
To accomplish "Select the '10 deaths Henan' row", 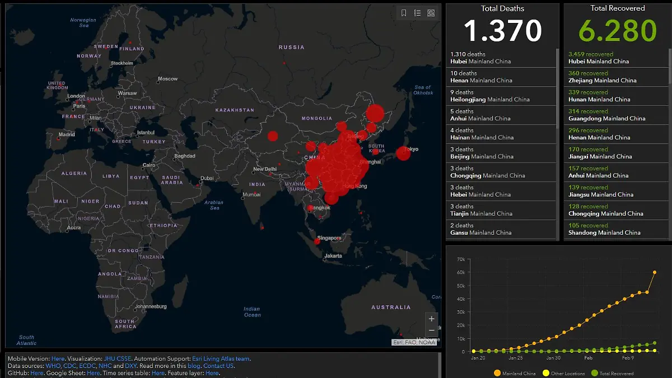I will pos(502,77).
